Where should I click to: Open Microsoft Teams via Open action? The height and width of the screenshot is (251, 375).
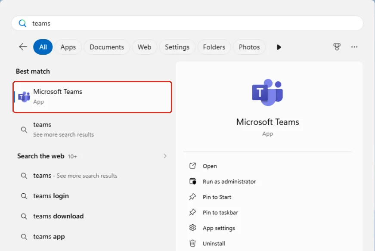[x=268, y=166]
